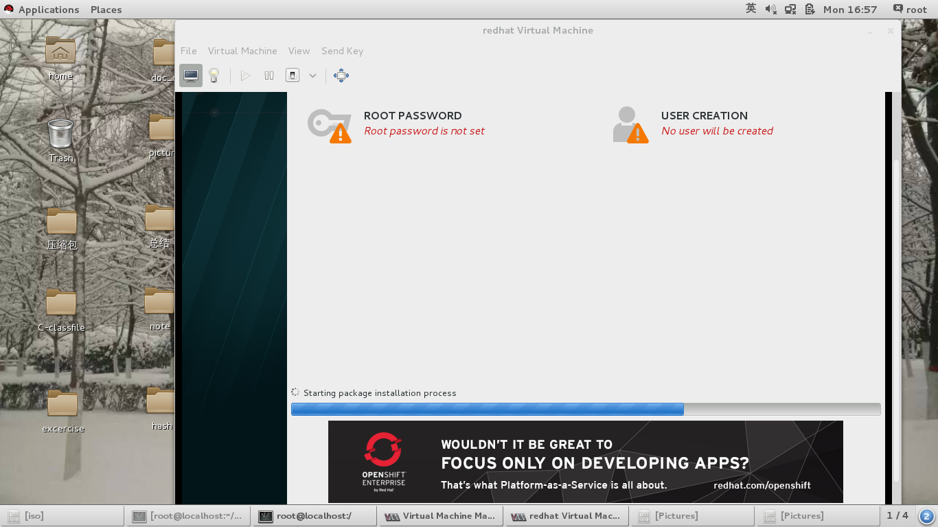Open the File menu
938x527 pixels.
pos(188,51)
